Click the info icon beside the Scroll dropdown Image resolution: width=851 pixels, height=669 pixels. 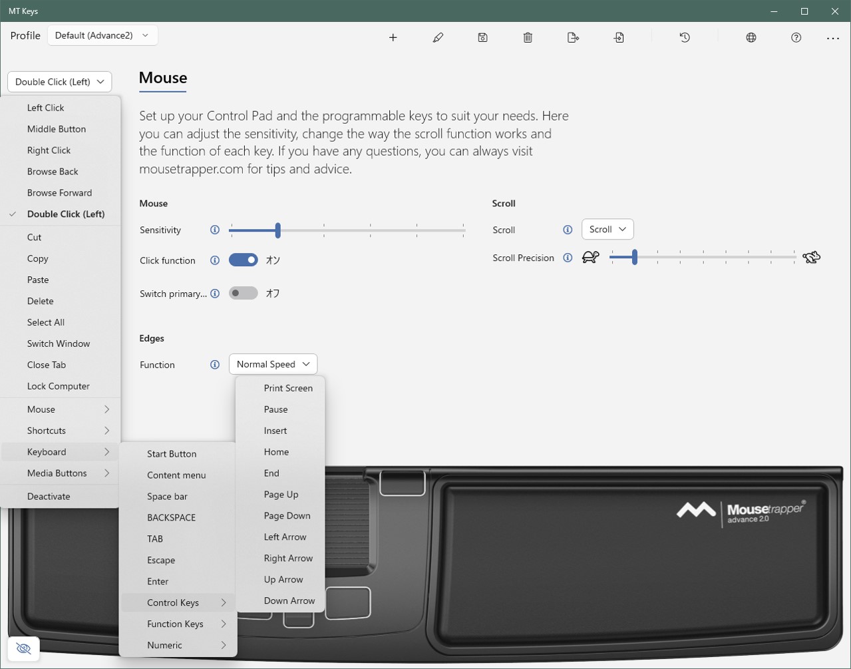pos(568,230)
